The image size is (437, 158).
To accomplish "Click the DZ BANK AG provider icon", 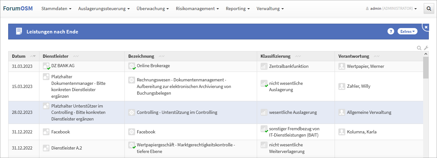I will (46, 66).
